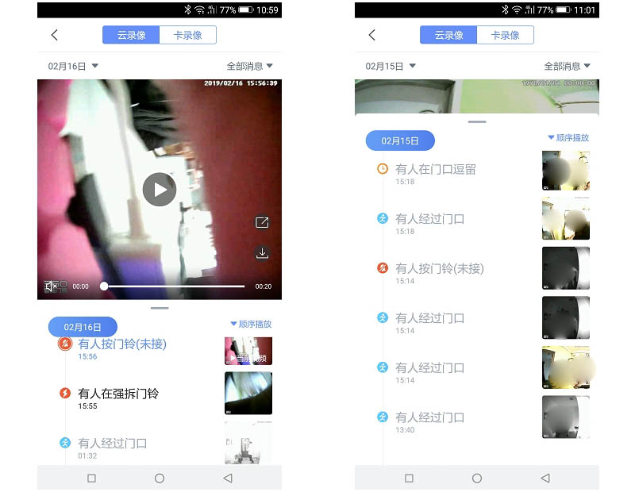Tap the back arrow on the right screen
The width and height of the screenshot is (635, 492).
click(371, 35)
